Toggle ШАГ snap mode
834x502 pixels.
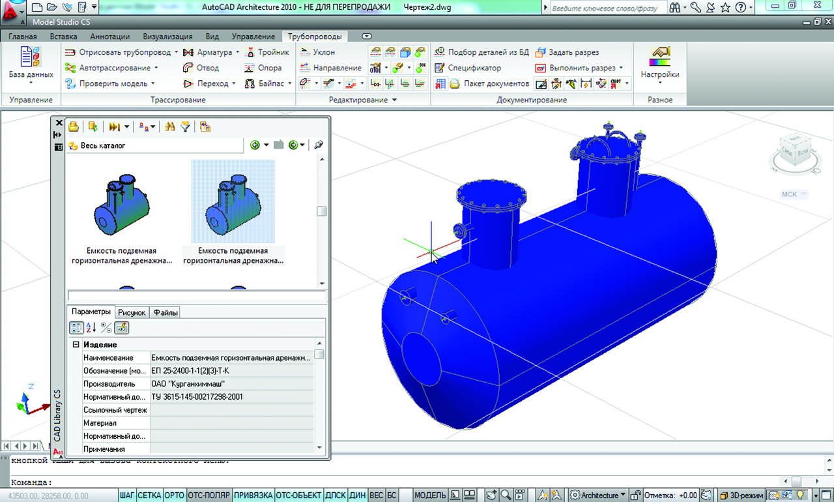[x=127, y=495]
